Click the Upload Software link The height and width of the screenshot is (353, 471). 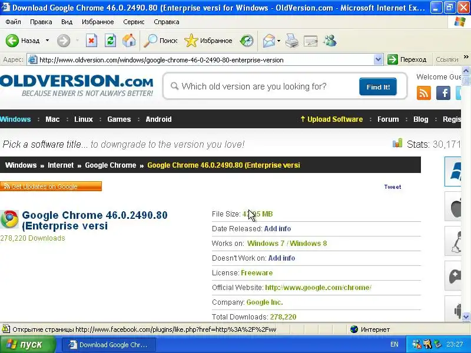click(x=331, y=119)
